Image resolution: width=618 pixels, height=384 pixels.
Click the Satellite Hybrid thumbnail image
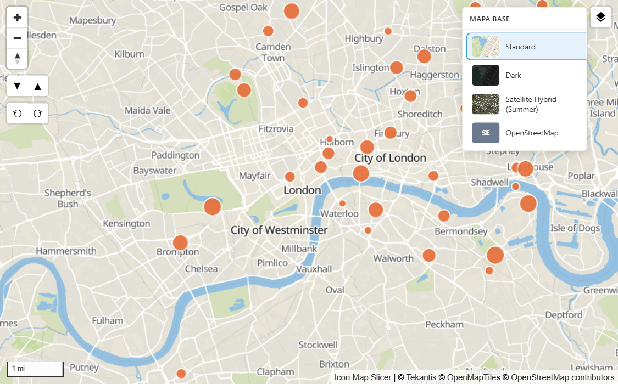click(486, 104)
